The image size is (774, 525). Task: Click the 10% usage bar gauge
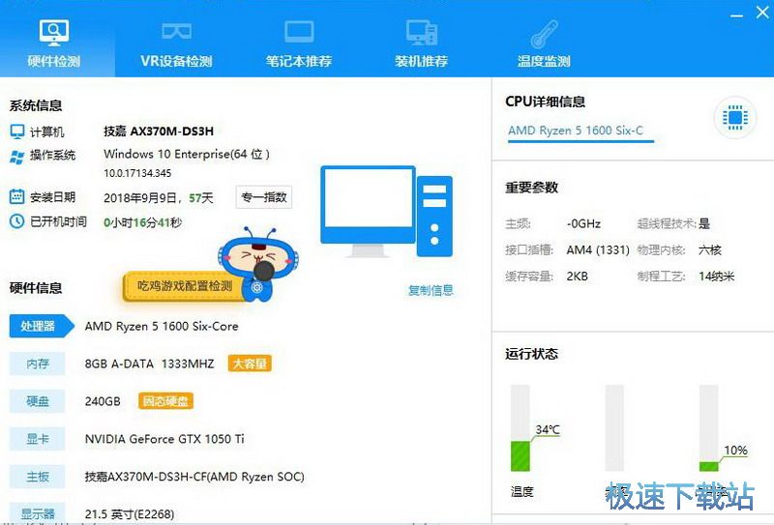pos(709,428)
